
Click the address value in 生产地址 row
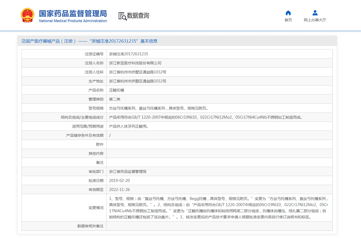(x=138, y=81)
